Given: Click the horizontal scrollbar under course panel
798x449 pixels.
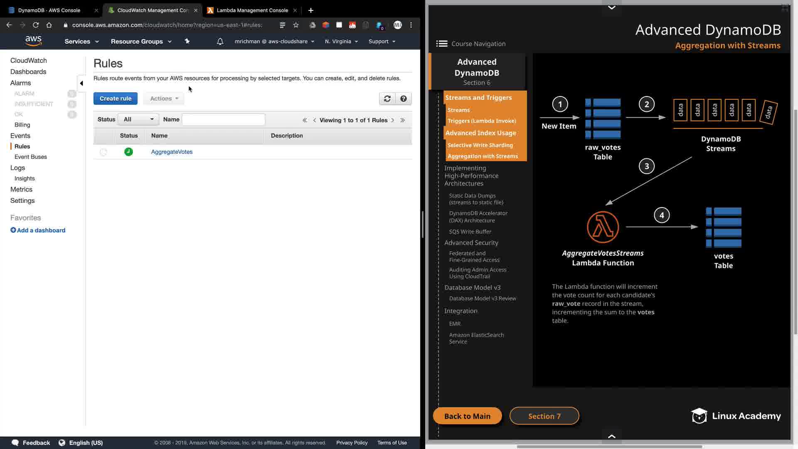Looking at the screenshot, I should [609, 447].
